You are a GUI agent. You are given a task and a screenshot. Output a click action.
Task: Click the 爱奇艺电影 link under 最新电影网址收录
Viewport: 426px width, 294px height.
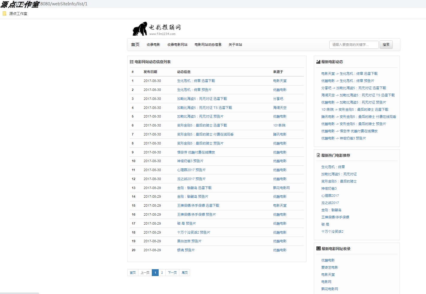(x=330, y=267)
